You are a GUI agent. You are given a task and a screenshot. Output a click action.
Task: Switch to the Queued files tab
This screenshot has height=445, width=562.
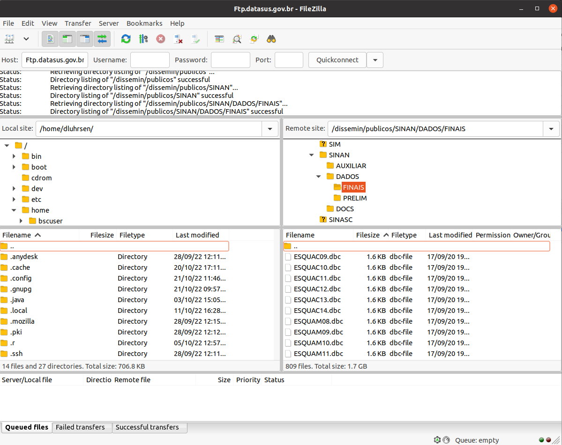click(27, 427)
